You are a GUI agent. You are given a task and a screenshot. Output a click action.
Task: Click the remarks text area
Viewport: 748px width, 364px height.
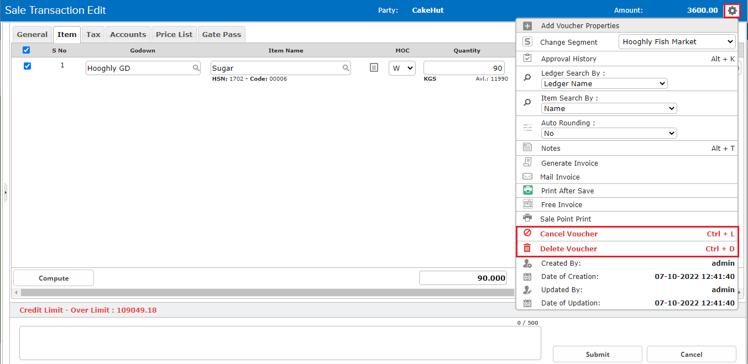280,343
